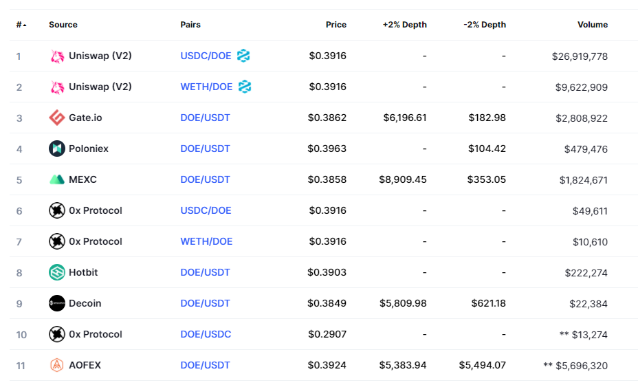The width and height of the screenshot is (638, 385).
Task: Click the $0.3858 price value
Action: tap(327, 179)
